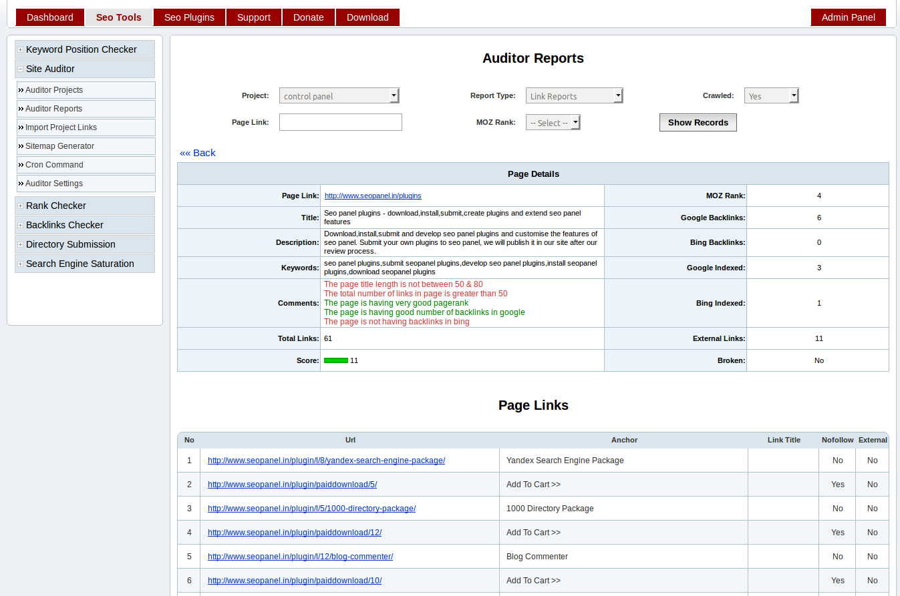Open the Cron Command page
This screenshot has width=900, height=596.
coord(86,165)
